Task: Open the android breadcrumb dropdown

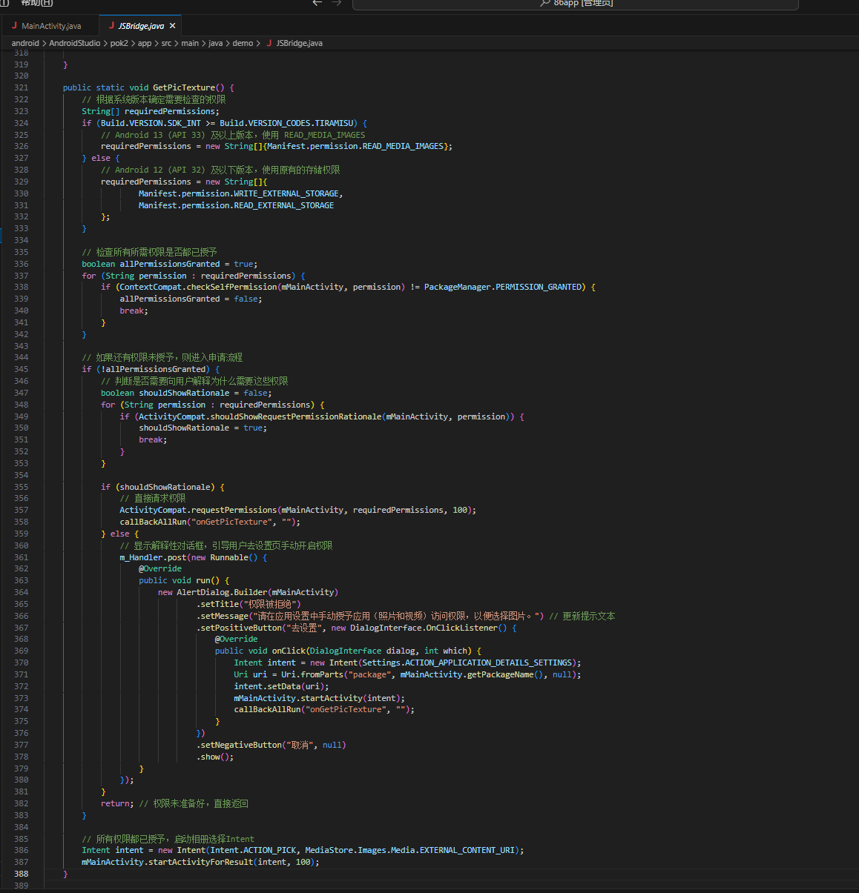Action: pyautogui.click(x=25, y=43)
